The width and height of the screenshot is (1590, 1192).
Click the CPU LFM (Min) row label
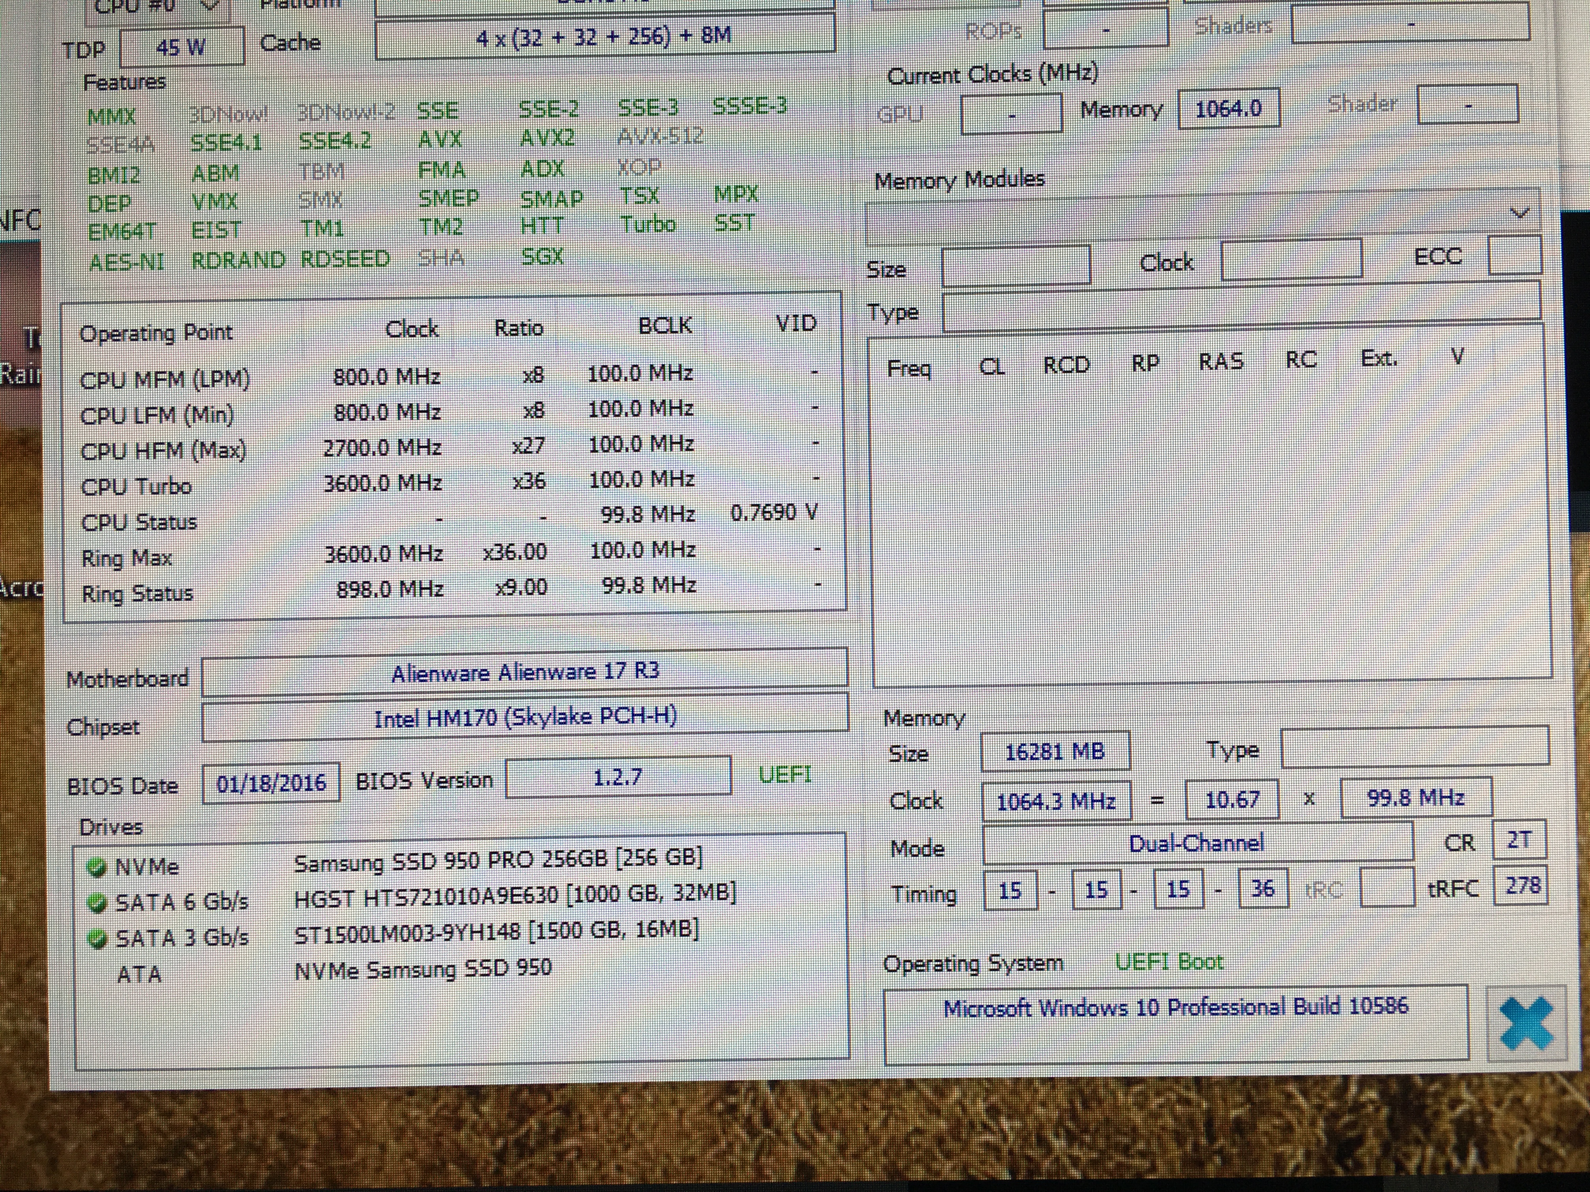[x=157, y=415]
